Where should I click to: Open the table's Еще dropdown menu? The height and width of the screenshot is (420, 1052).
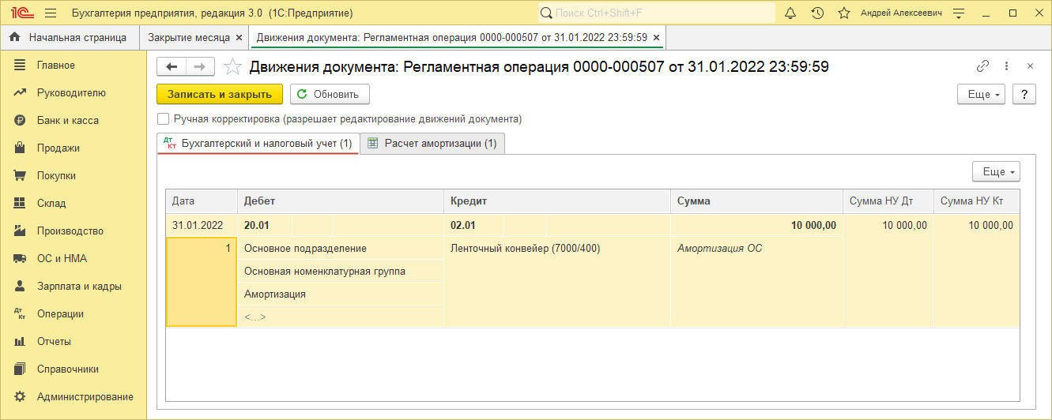pos(996,172)
